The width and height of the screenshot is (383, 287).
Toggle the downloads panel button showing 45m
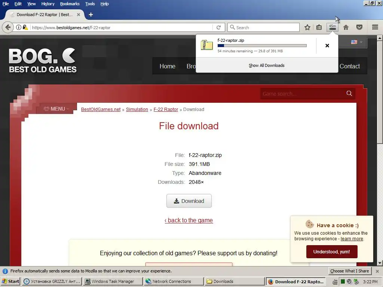tap(332, 27)
